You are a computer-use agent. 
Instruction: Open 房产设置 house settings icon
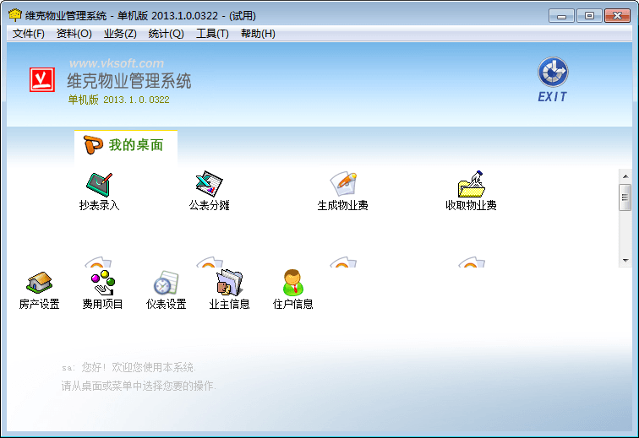39,284
